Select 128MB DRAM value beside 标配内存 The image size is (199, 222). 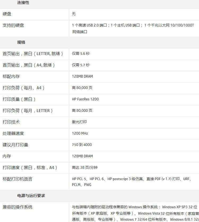[x=83, y=76]
